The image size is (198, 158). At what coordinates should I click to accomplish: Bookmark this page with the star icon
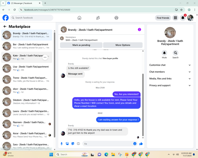(181, 10)
